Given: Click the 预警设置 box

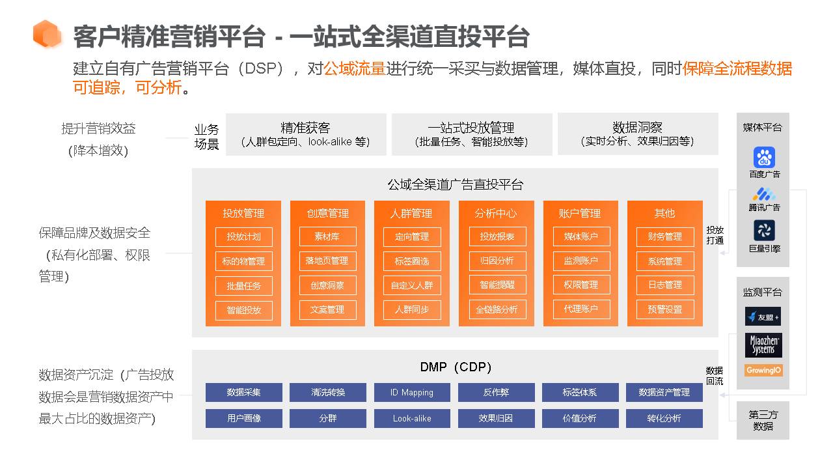Looking at the screenshot, I should pyautogui.click(x=665, y=309).
